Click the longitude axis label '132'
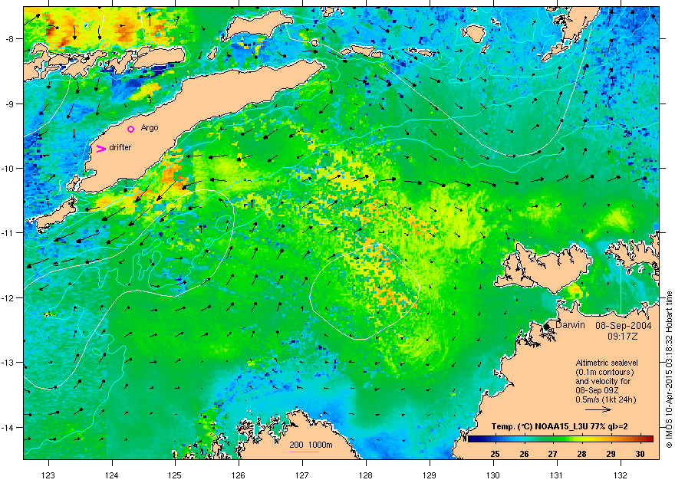The image size is (675, 483). 621,475
